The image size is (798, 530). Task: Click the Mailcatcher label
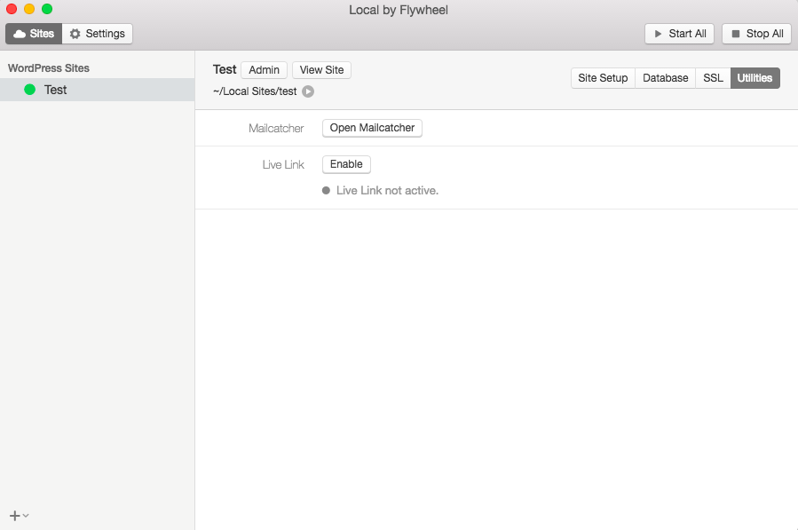coord(276,129)
